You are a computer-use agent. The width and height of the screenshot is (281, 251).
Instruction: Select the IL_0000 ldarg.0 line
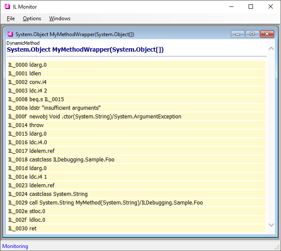point(137,65)
